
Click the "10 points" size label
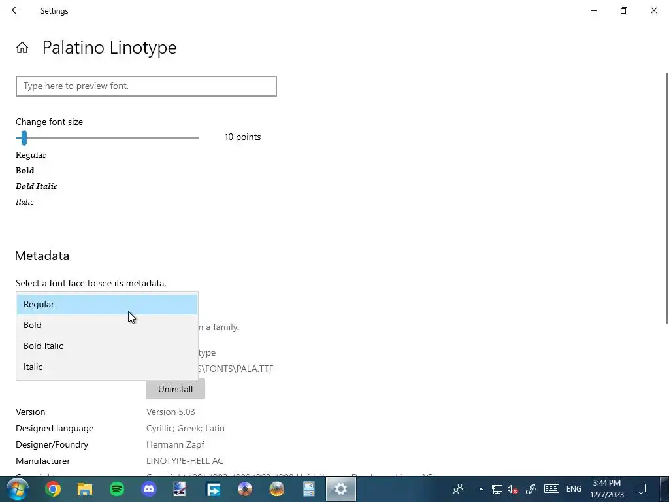point(243,137)
